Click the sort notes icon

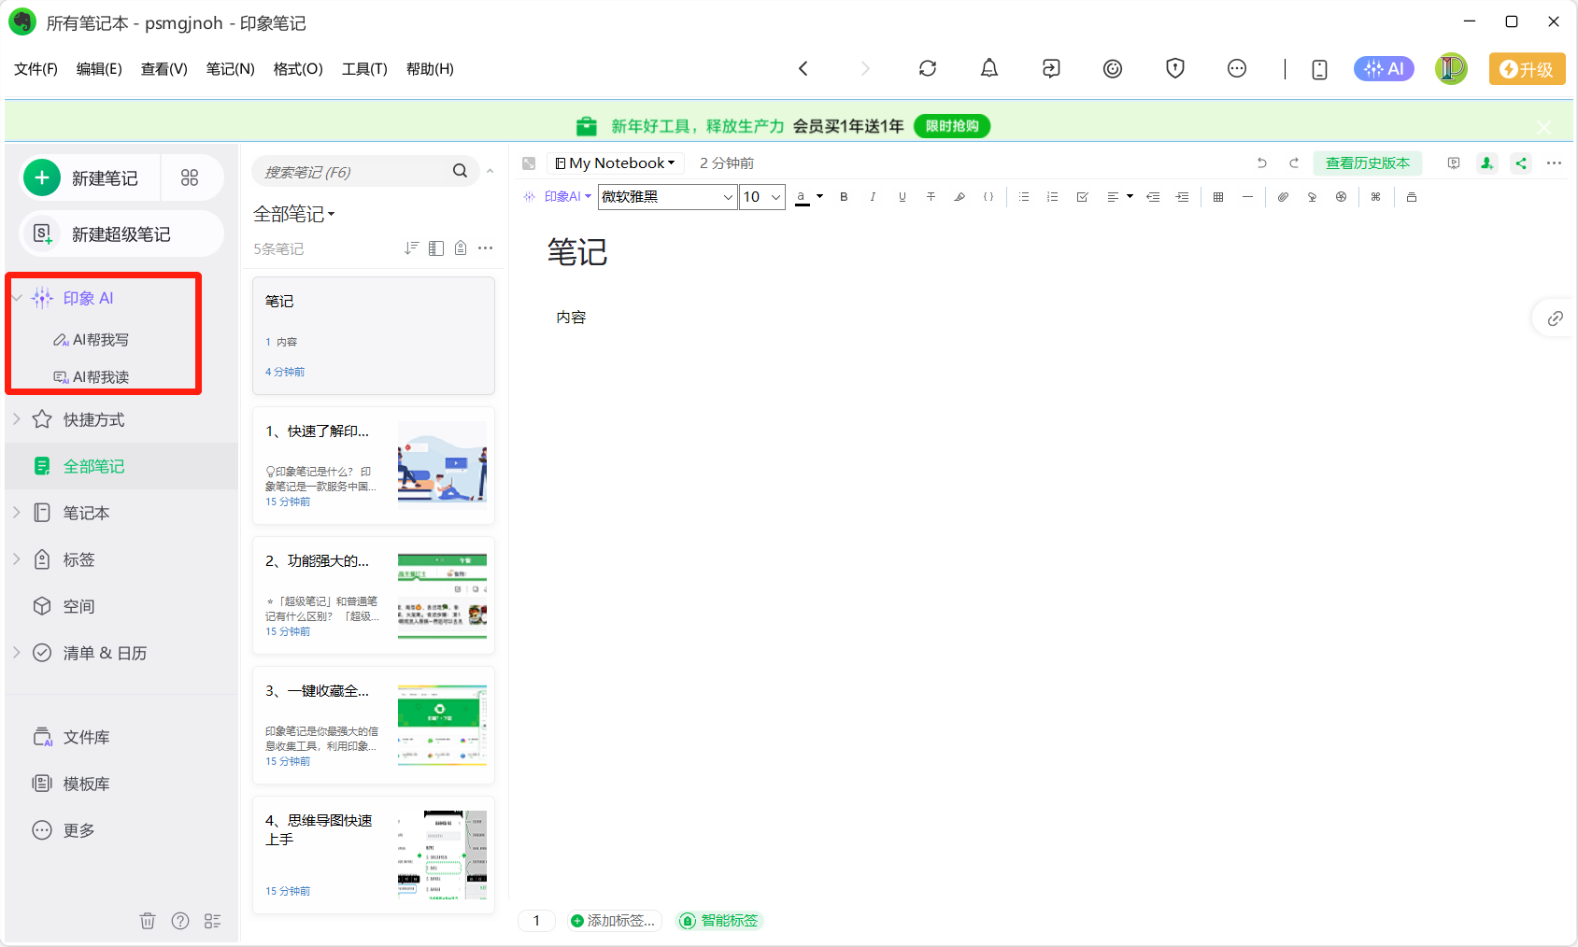pyautogui.click(x=411, y=247)
